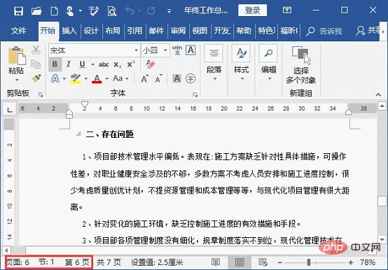
Task: Open the Clipboard pane launcher in 剪贴板 group
Action: [x=41, y=95]
